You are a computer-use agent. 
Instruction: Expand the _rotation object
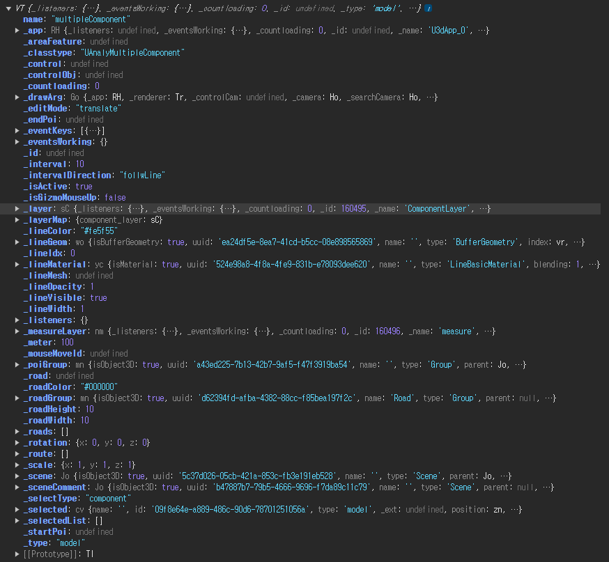coord(17,442)
